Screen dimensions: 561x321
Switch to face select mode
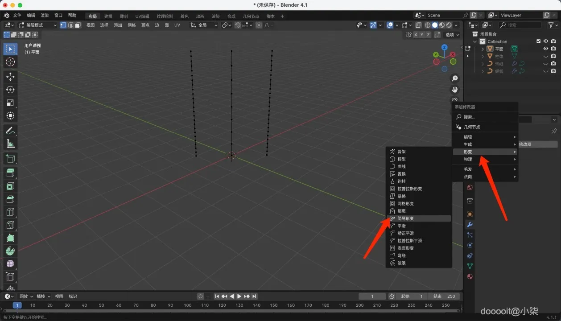(78, 25)
